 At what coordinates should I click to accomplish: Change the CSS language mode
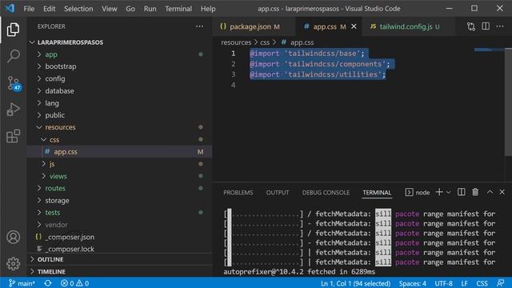pos(482,283)
